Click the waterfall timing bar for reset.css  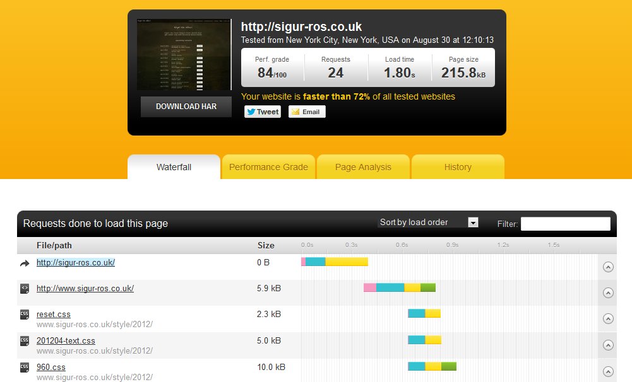[x=424, y=313]
